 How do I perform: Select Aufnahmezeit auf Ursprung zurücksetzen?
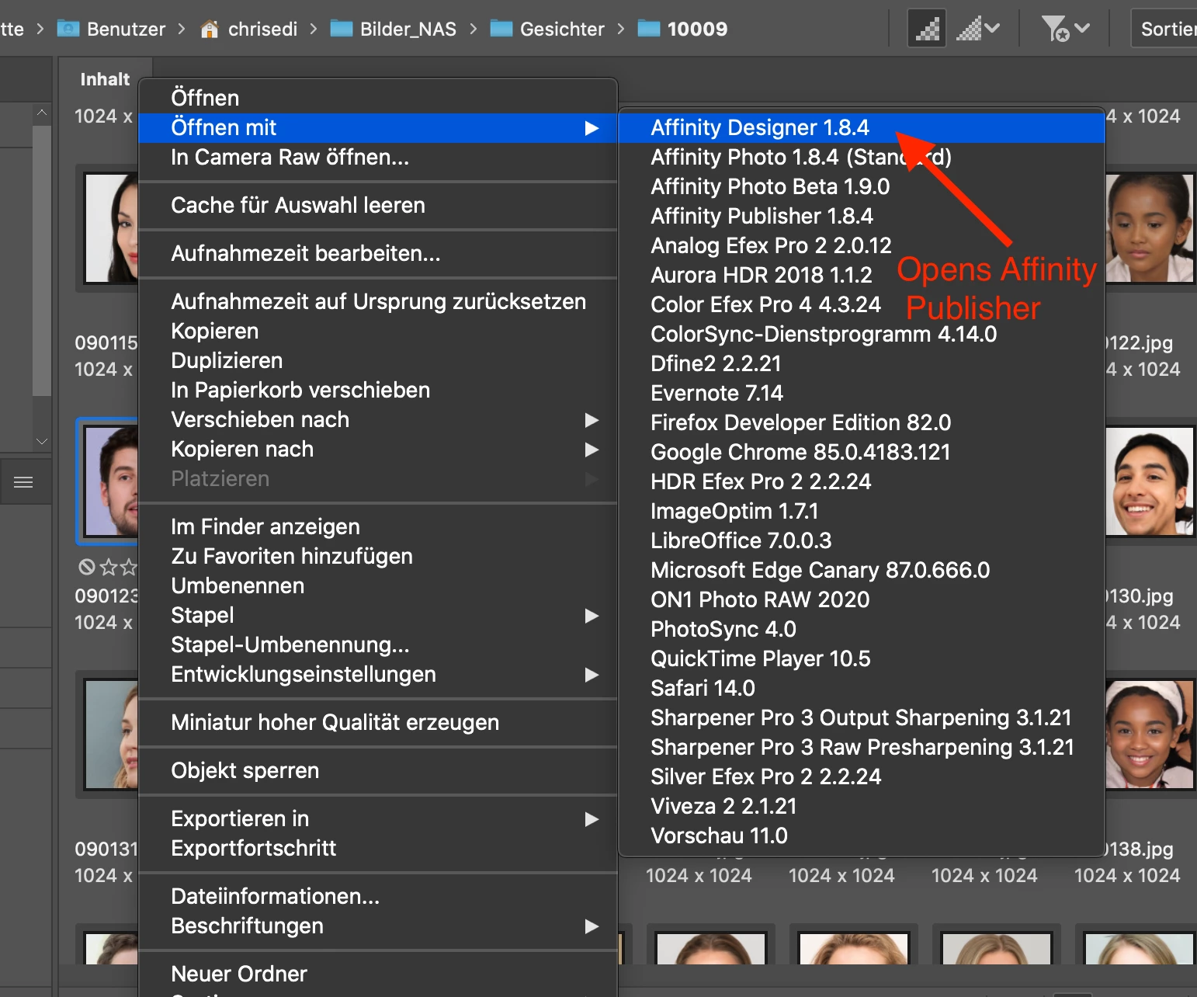tap(378, 301)
